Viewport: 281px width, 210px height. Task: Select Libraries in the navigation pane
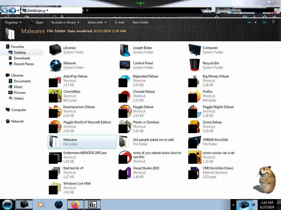tap(17, 75)
